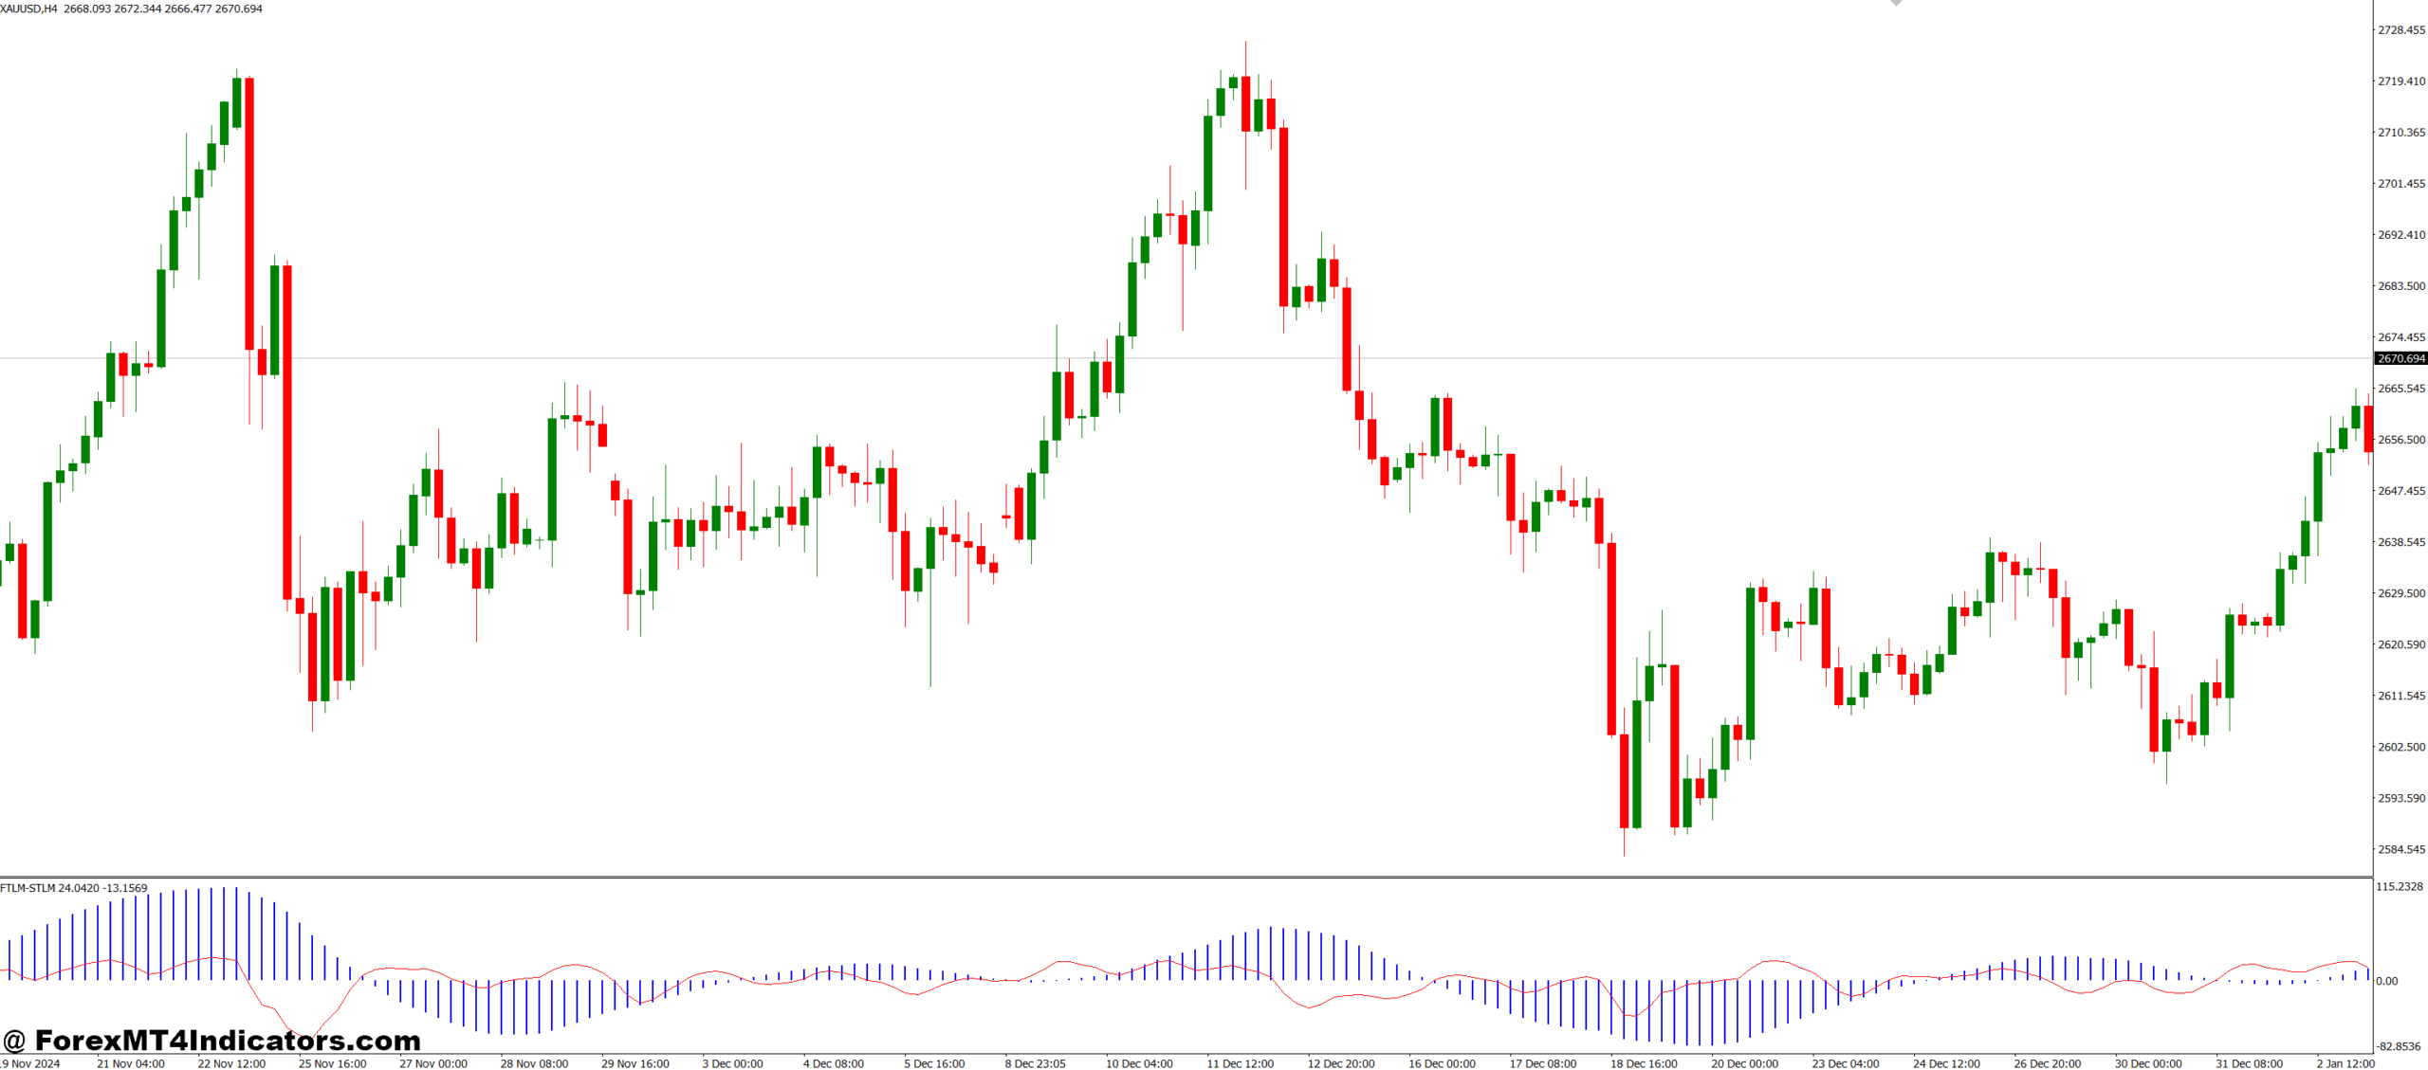This screenshot has height=1070, width=2428.
Task: Click the 115.2328 indicator scale value
Action: (x=2399, y=886)
